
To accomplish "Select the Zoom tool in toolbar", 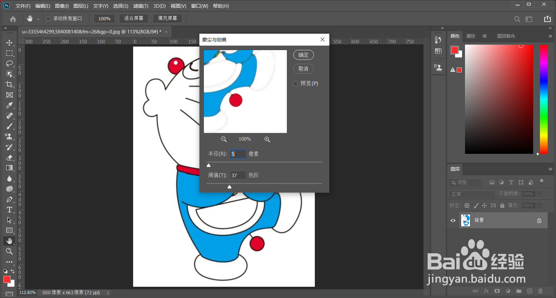I will [x=9, y=251].
